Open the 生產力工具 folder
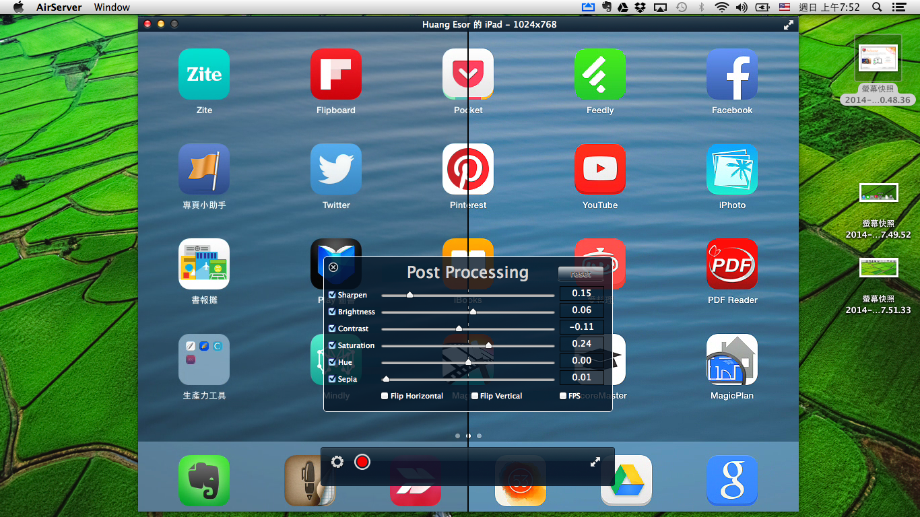The image size is (920, 517). point(204,359)
